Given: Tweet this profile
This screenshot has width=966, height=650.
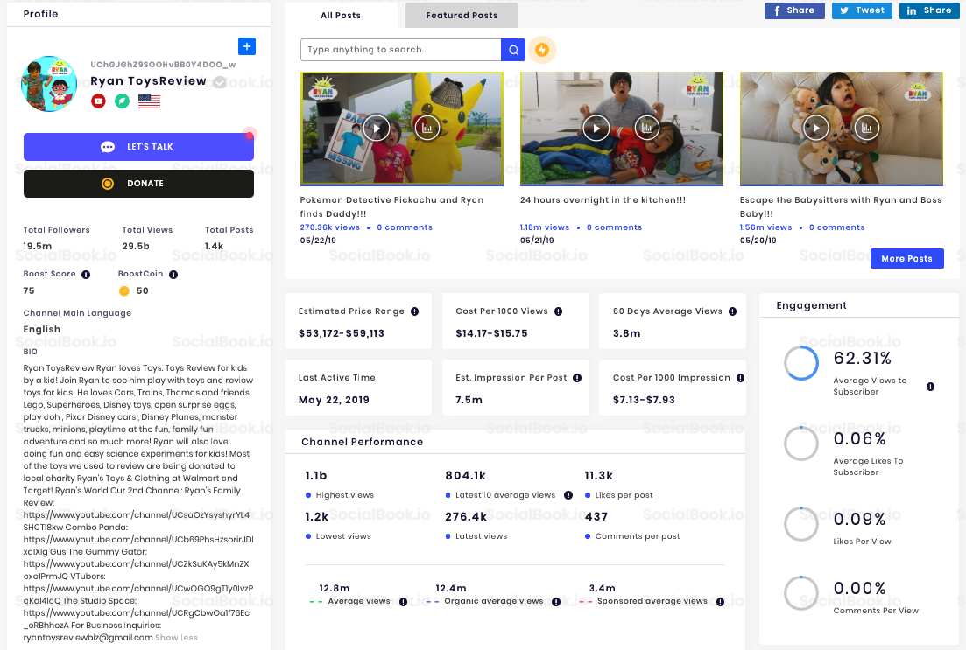Looking at the screenshot, I should (862, 10).
